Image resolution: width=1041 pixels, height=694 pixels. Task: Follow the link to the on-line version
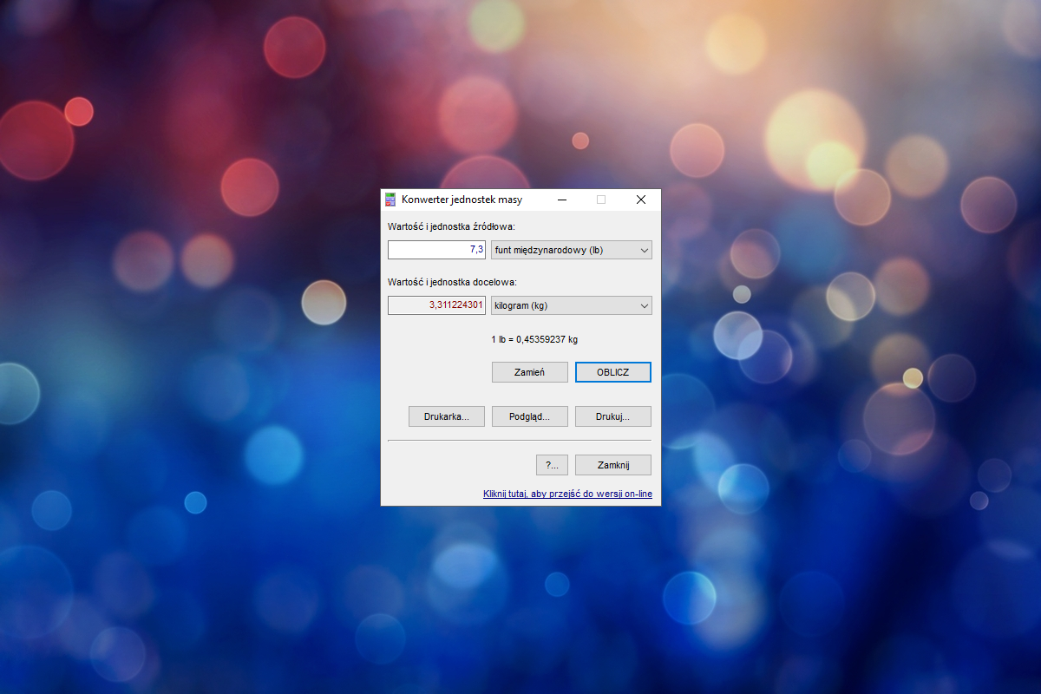click(x=567, y=494)
